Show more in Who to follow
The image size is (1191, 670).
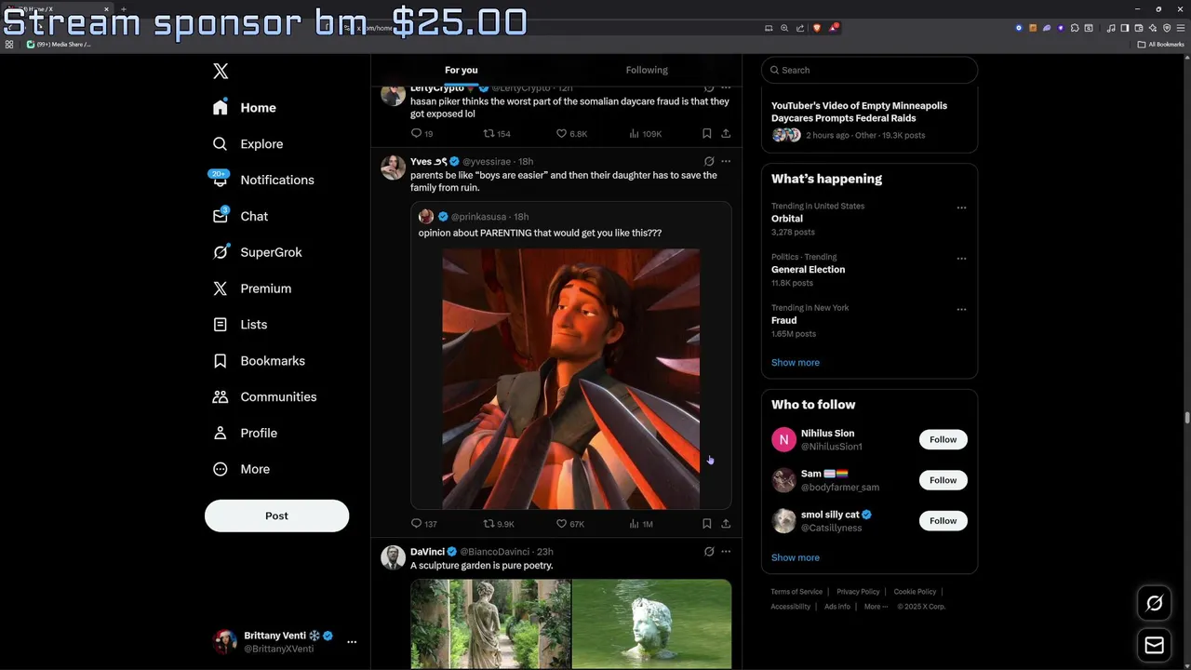(796, 557)
